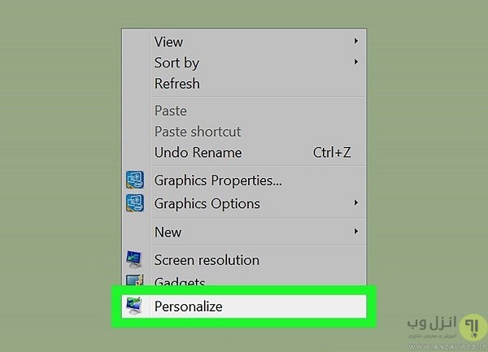Click the Gadgets icon

click(134, 281)
